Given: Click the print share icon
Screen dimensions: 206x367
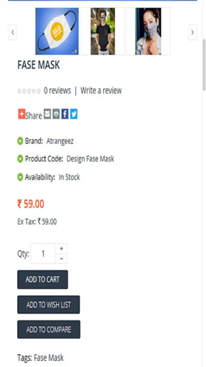Looking at the screenshot, I should (56, 114).
